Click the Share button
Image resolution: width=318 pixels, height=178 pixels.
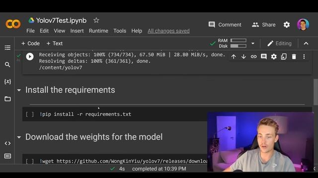click(264, 25)
